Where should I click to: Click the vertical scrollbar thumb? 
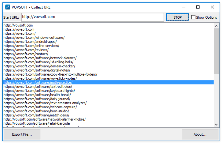click(216, 51)
